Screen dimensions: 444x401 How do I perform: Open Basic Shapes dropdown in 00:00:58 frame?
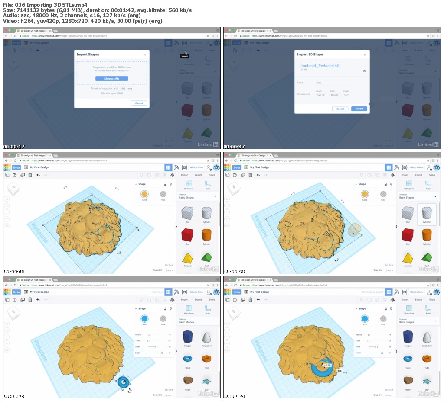pos(418,196)
